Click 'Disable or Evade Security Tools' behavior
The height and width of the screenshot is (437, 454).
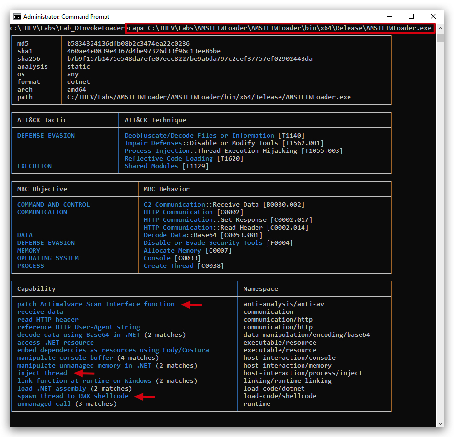click(203, 243)
